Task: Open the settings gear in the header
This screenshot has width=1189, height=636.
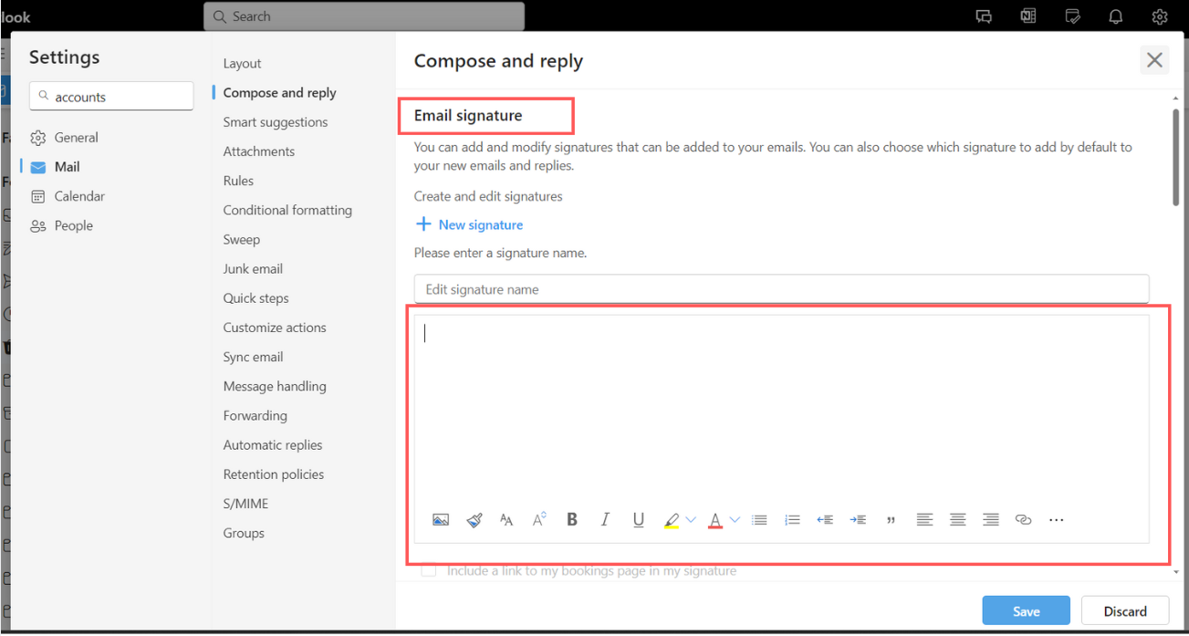Action: tap(1160, 16)
